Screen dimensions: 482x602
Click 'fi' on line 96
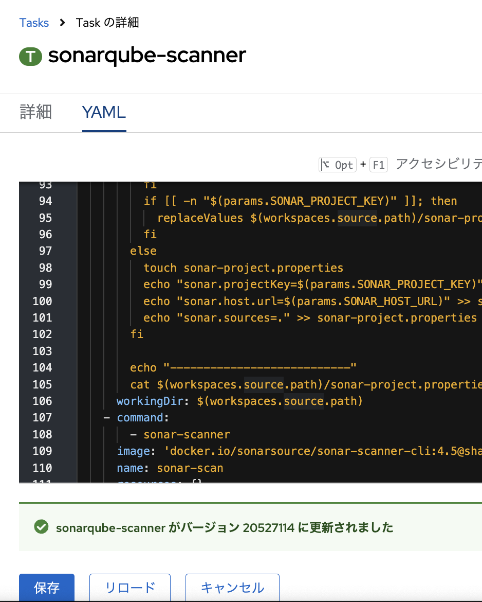[150, 234]
